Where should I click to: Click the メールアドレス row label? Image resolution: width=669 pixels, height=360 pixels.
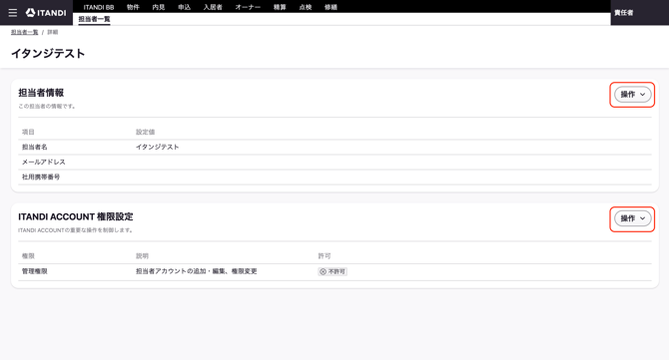pos(44,162)
